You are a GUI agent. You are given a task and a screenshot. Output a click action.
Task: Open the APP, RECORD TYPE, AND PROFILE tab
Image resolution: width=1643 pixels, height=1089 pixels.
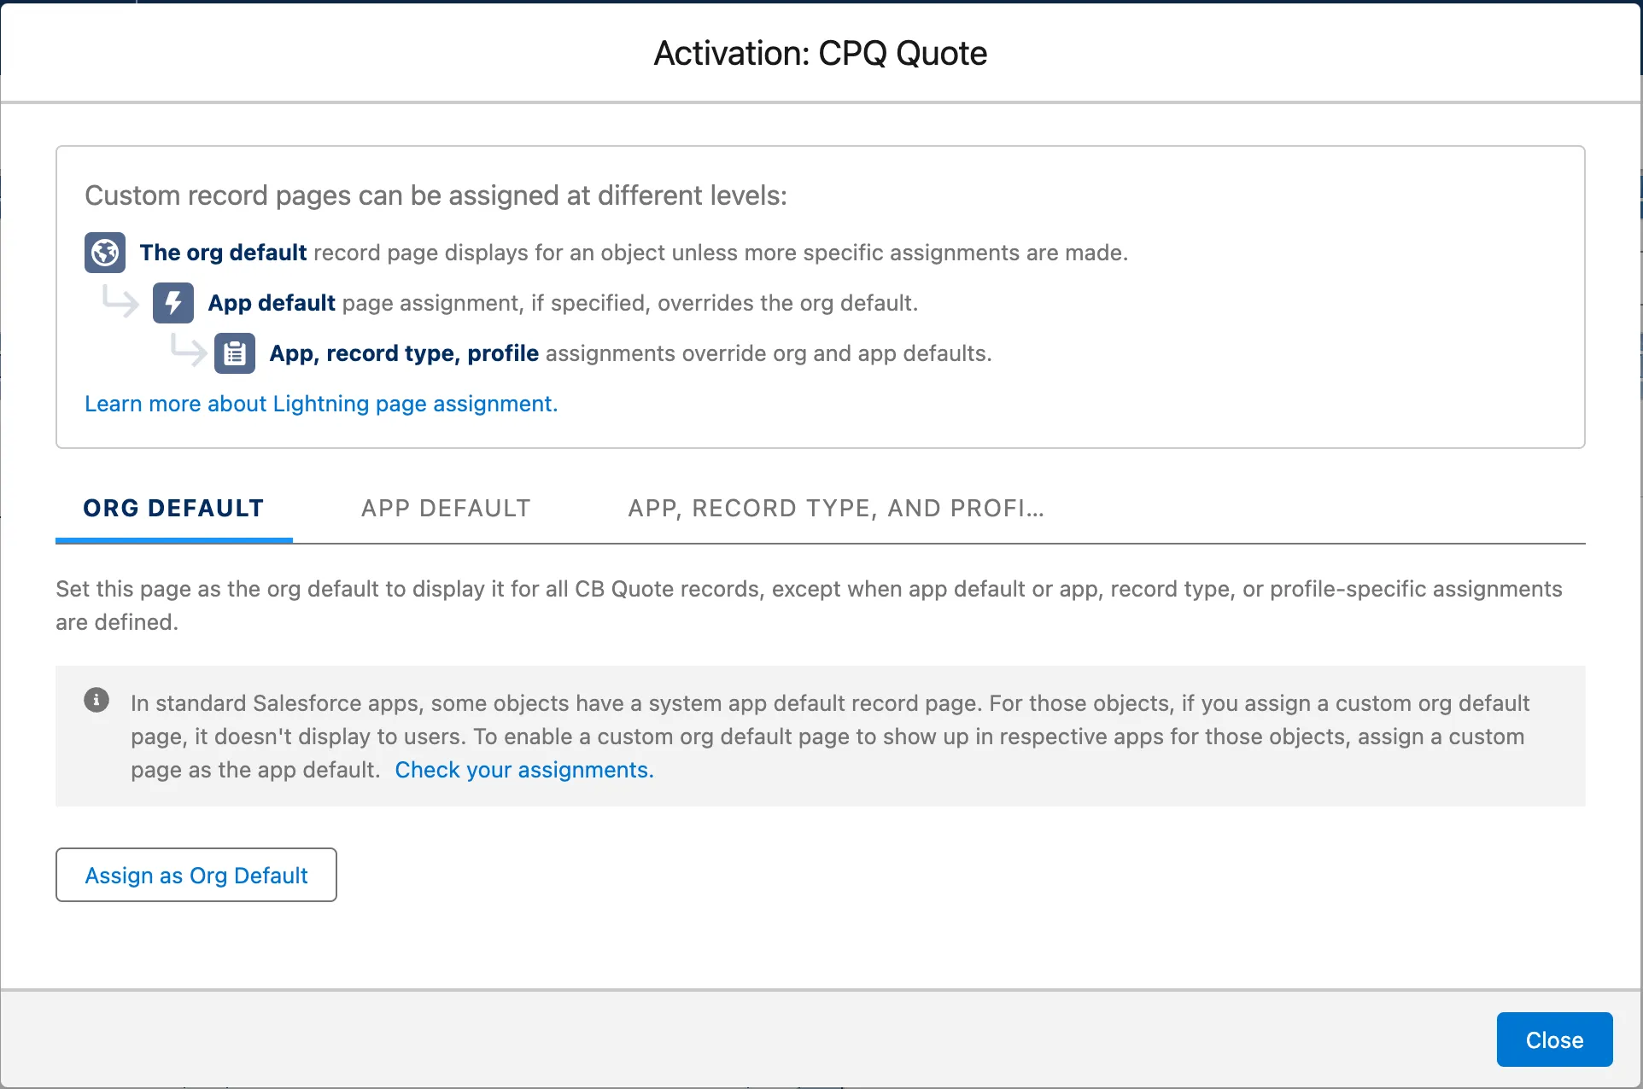pyautogui.click(x=835, y=508)
